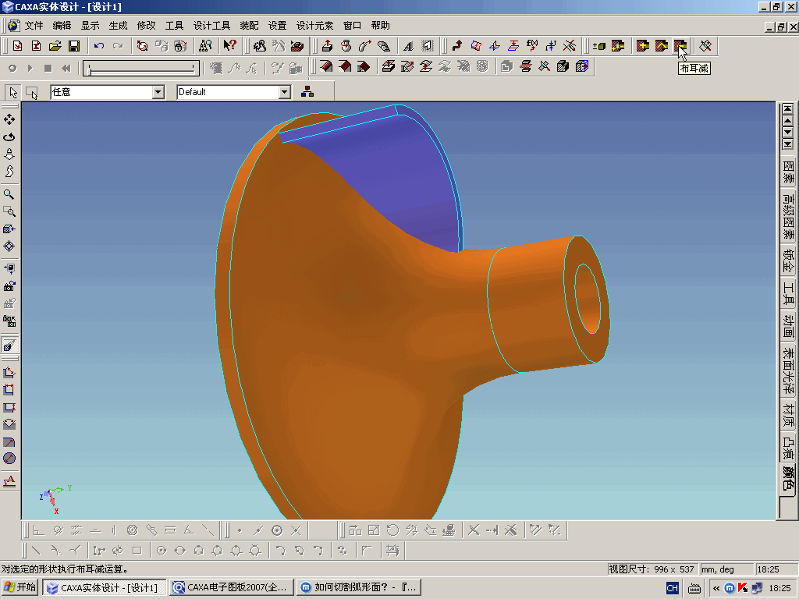Click the binoculars search tree icon
Screen dimensions: 799x599
205,46
